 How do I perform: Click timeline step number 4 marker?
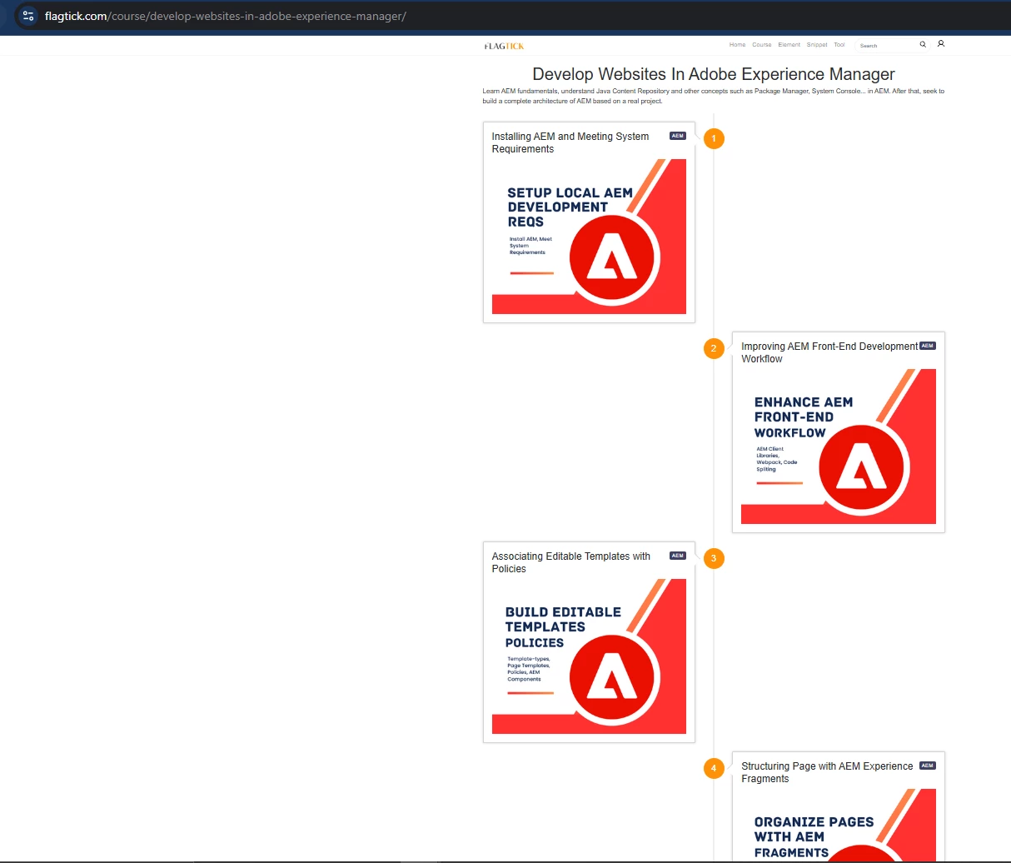(x=714, y=768)
